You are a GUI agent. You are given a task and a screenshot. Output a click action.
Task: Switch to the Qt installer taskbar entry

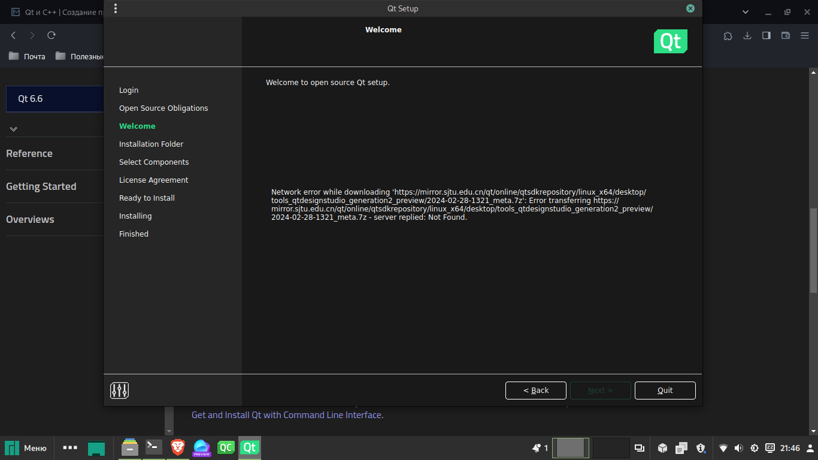250,447
